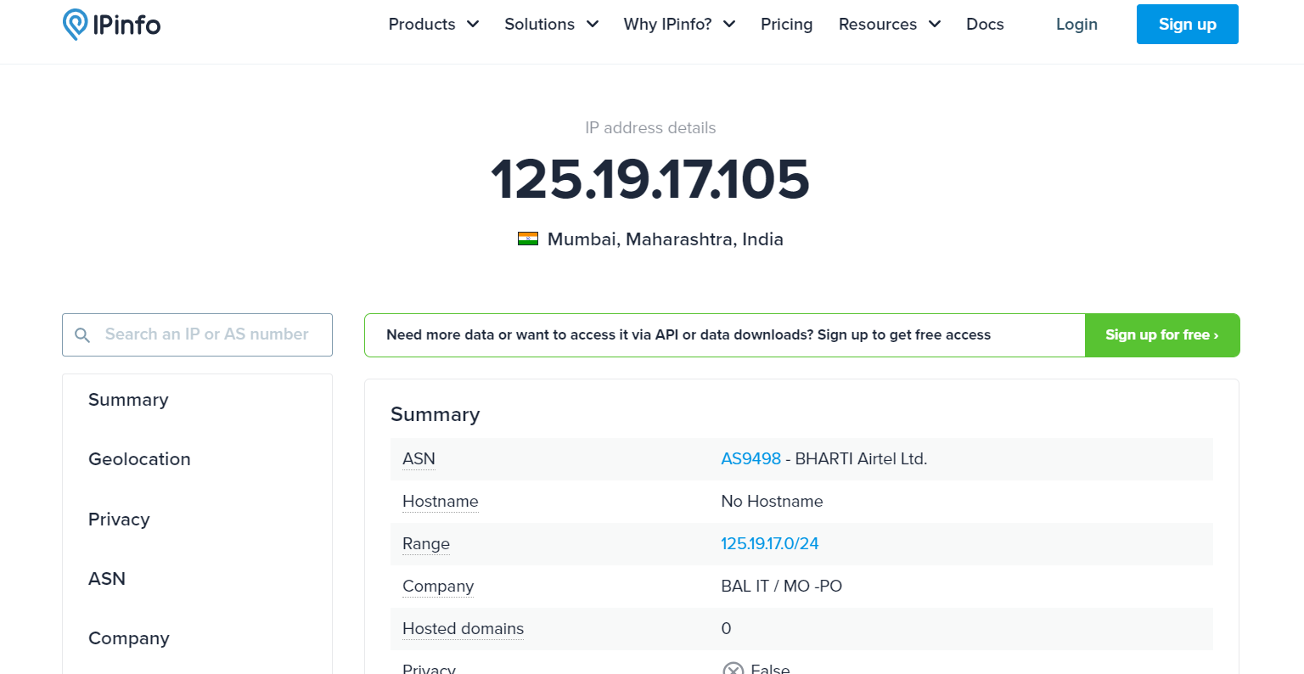The image size is (1304, 674).
Task: Click the Login link
Action: (x=1076, y=24)
